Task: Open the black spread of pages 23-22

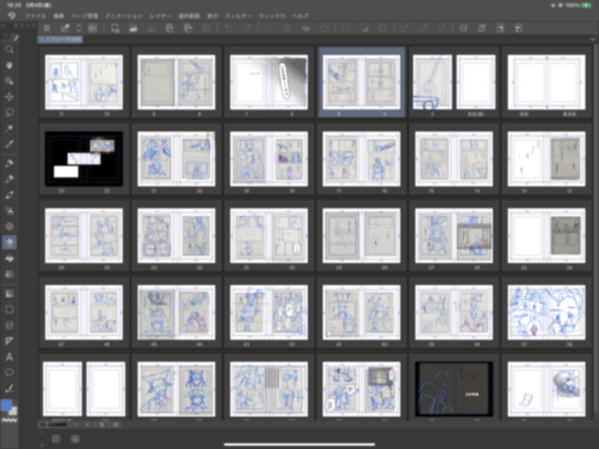Action: (84, 159)
